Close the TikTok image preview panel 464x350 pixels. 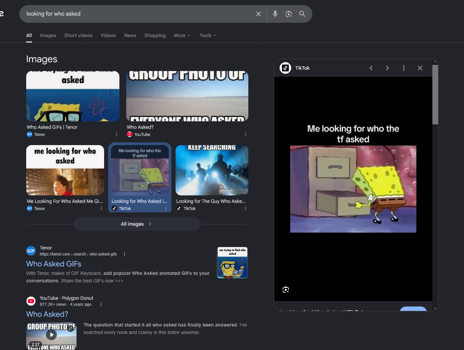pyautogui.click(x=420, y=68)
